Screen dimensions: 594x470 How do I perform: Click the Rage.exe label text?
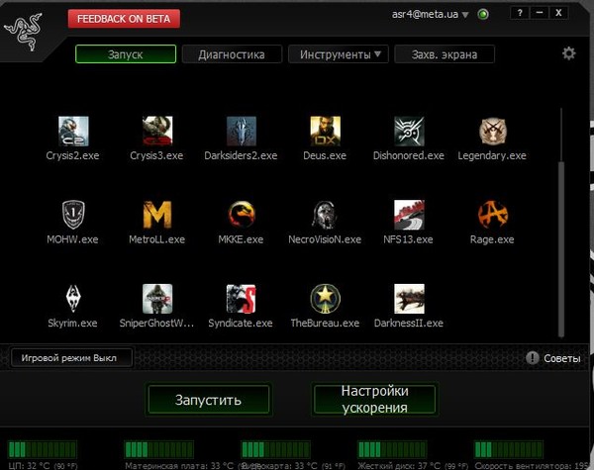pos(492,239)
